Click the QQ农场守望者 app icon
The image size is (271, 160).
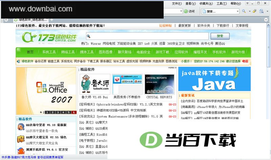point(21,127)
